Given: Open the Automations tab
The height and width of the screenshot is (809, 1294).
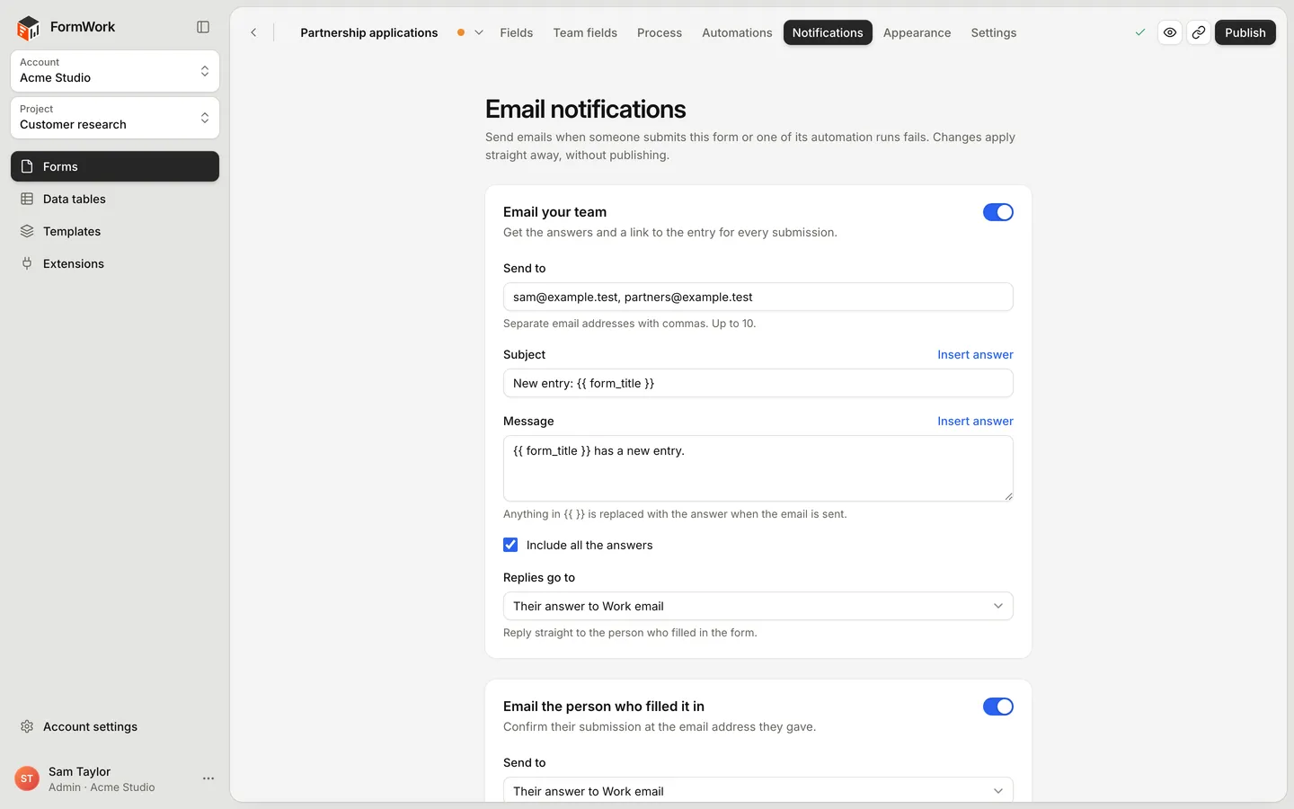Looking at the screenshot, I should tap(737, 32).
